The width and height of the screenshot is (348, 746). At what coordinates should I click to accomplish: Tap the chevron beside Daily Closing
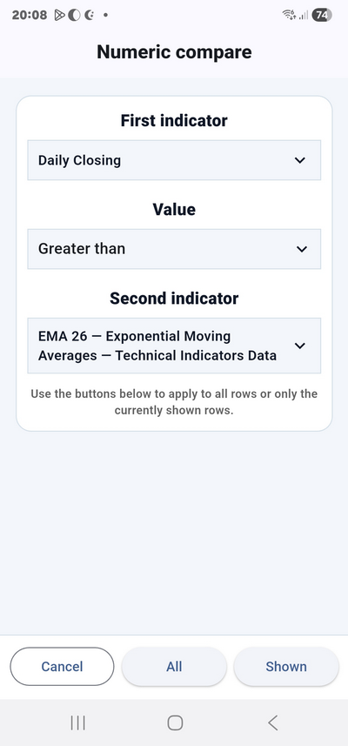pos(300,160)
